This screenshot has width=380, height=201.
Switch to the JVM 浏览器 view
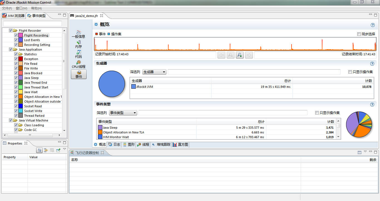(14, 16)
